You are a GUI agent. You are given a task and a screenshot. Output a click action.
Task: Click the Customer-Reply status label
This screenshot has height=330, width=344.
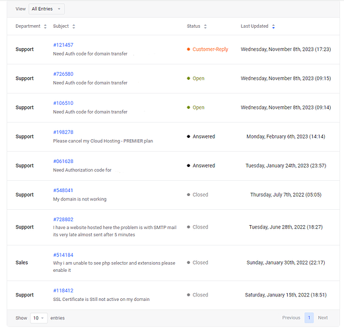(x=210, y=49)
